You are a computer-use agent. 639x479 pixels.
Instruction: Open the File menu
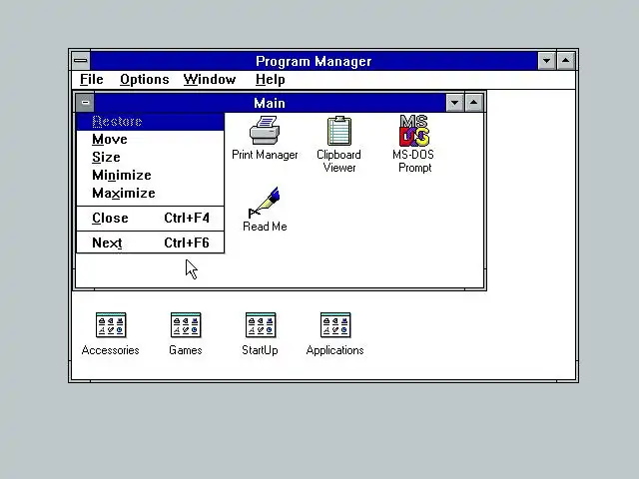[91, 80]
